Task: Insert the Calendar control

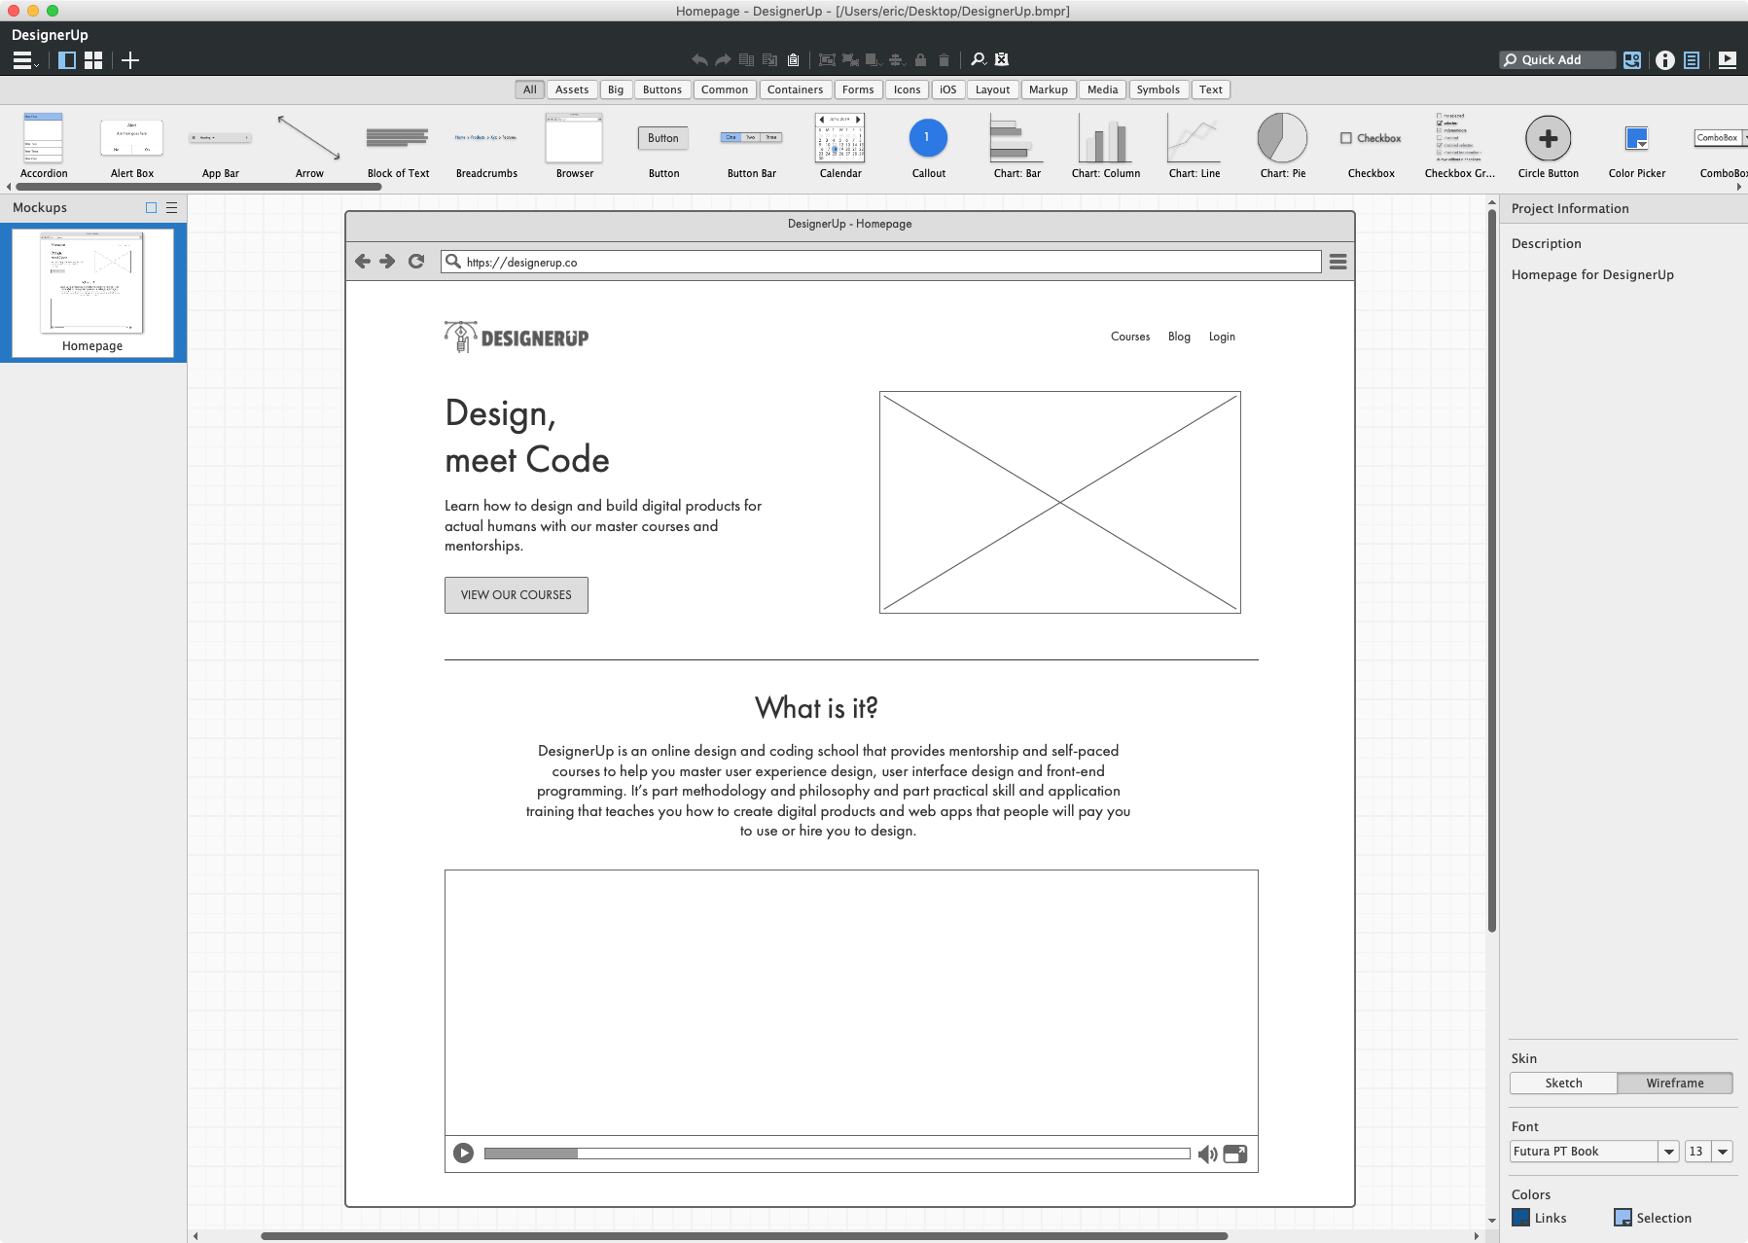Action: (x=840, y=145)
